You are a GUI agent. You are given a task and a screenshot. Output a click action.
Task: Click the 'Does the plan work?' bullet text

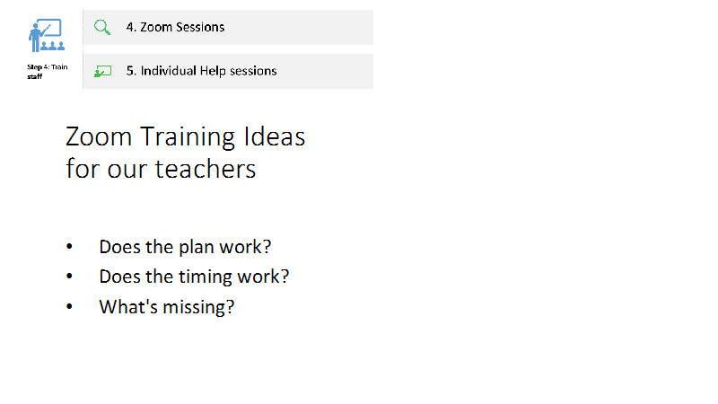185,247
